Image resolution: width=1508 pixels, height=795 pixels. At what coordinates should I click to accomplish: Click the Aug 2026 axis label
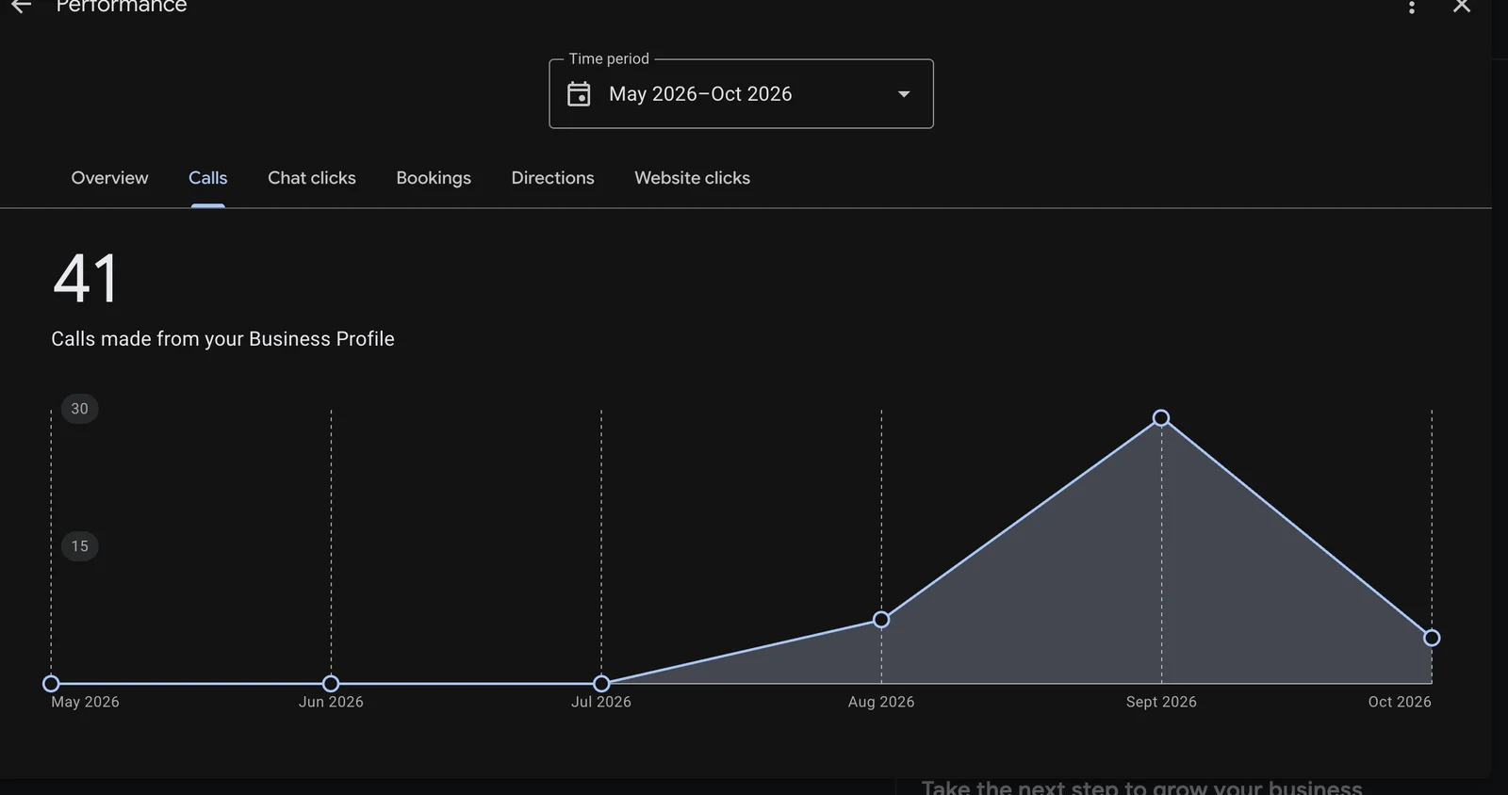coord(881,702)
